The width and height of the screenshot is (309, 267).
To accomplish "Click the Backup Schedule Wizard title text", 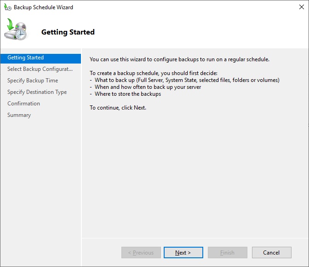I will click(x=43, y=7).
